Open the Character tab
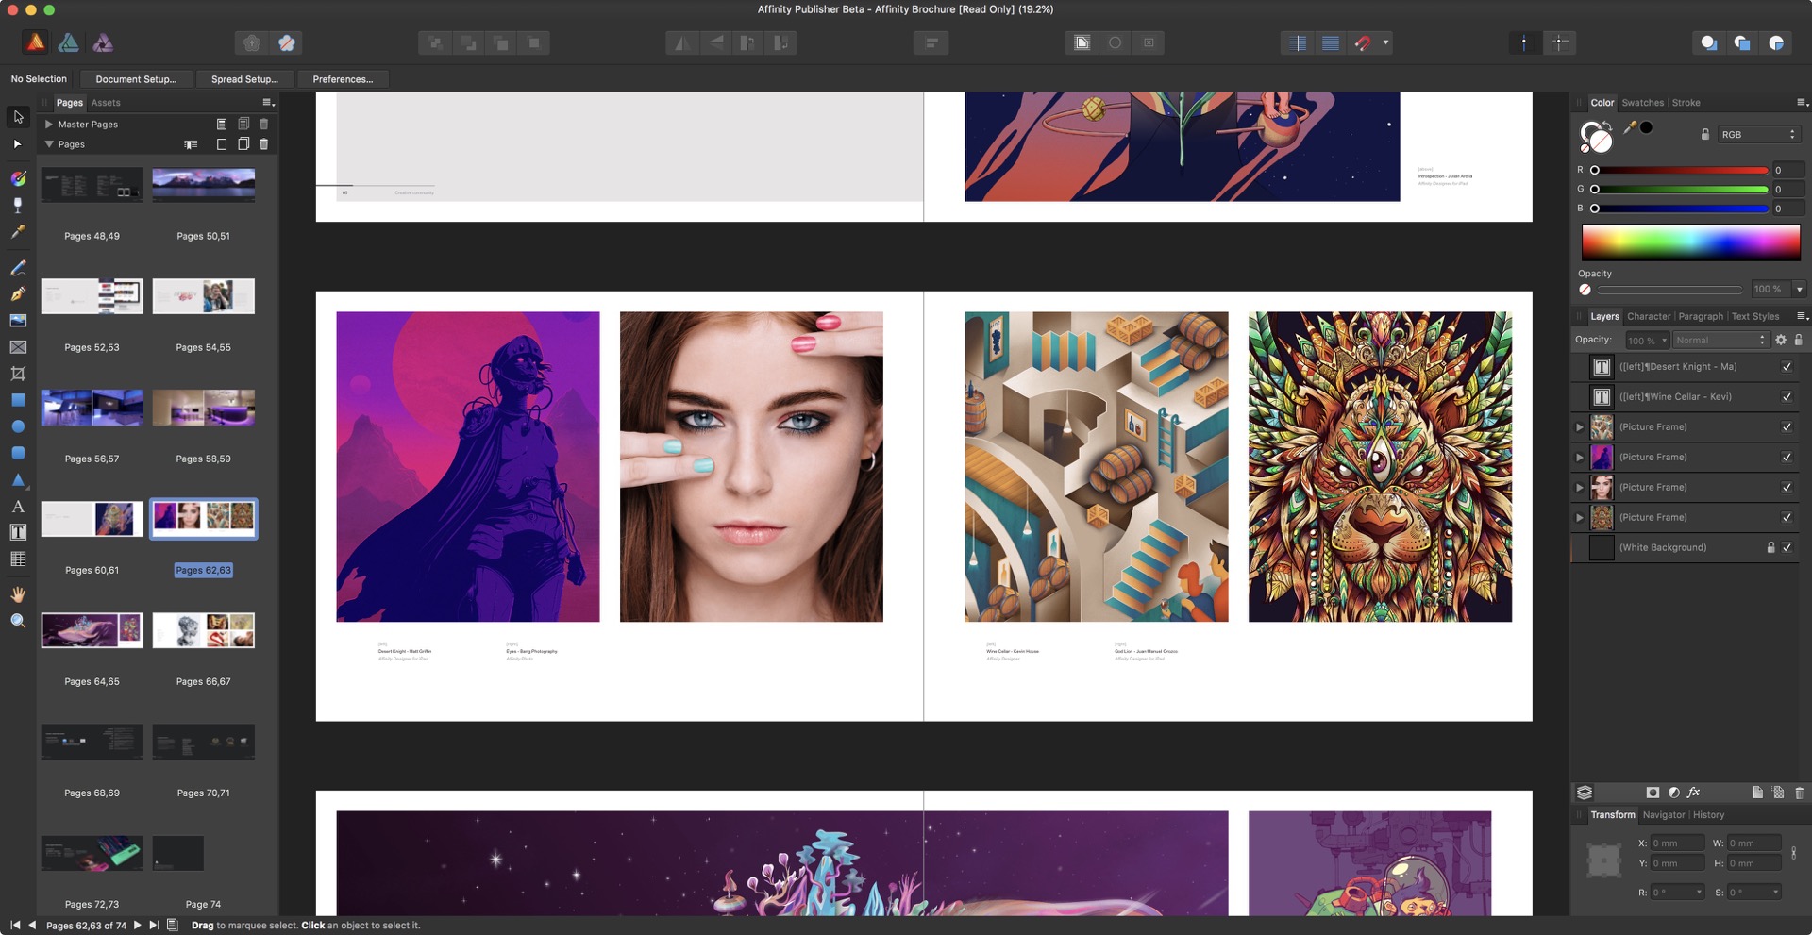 coord(1648,317)
